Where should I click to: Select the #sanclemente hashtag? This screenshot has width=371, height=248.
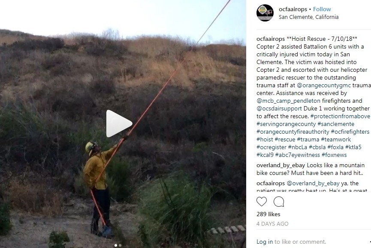click(x=336, y=124)
